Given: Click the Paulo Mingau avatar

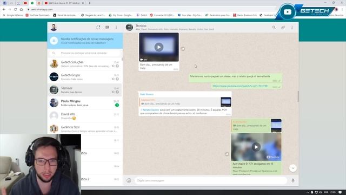Looking at the screenshot, I should 54,103.
